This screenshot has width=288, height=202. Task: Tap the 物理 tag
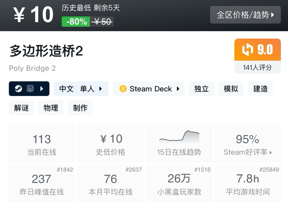51,108
